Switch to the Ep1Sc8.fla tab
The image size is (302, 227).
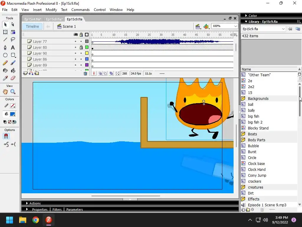pyautogui.click(x=54, y=19)
